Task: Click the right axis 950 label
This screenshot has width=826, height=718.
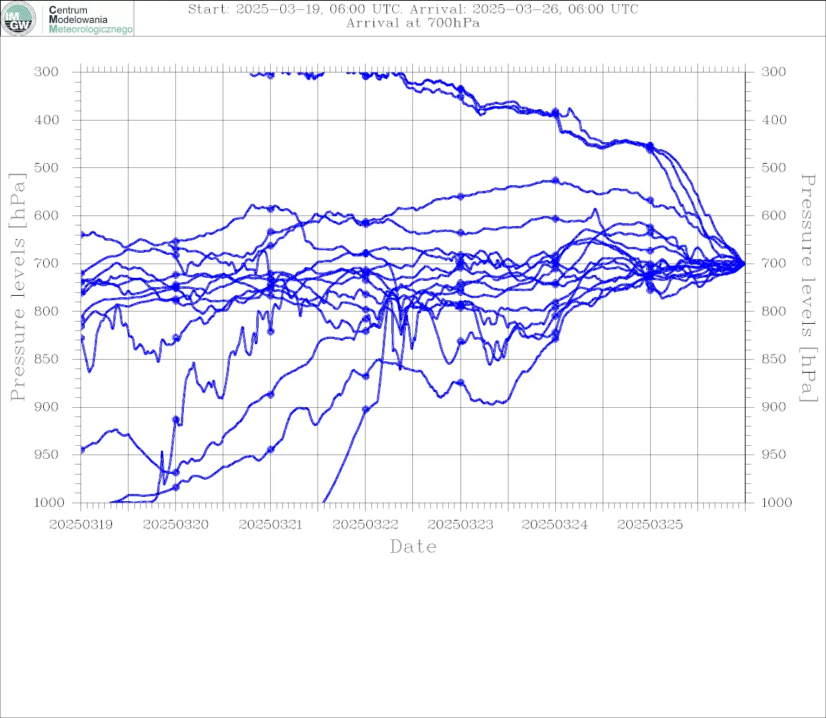Action: (774, 454)
